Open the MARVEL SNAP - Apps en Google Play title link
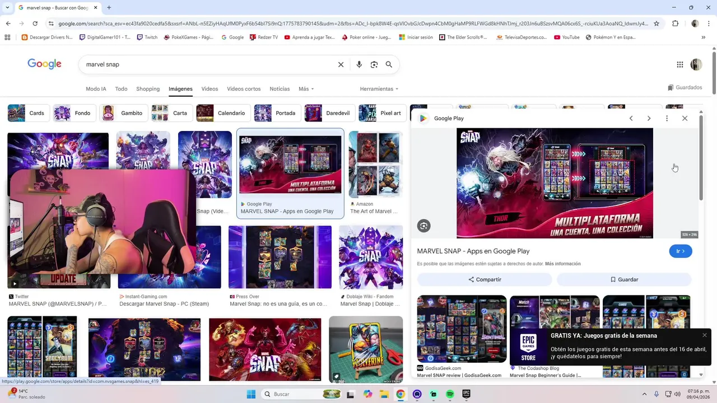This screenshot has height=403, width=717. (473, 251)
